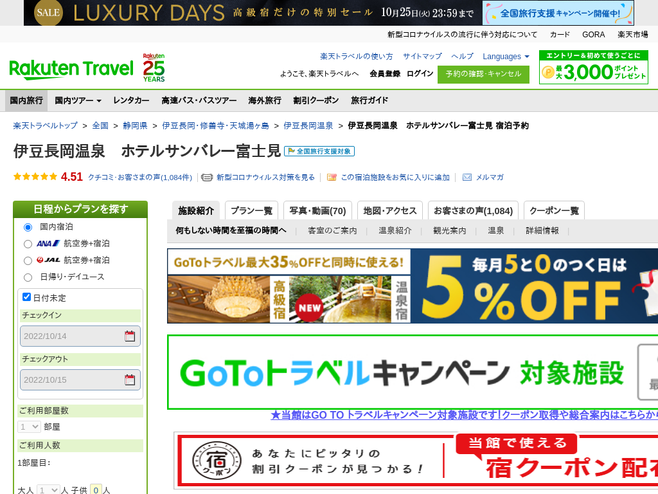Image resolution: width=658 pixels, height=494 pixels.
Task: Select 日帰り・デイユース radio button
Action: pyautogui.click(x=28, y=277)
